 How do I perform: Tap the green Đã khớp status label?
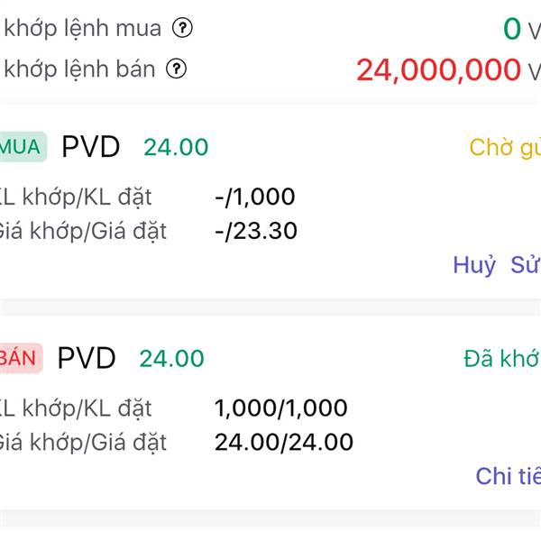(x=502, y=359)
